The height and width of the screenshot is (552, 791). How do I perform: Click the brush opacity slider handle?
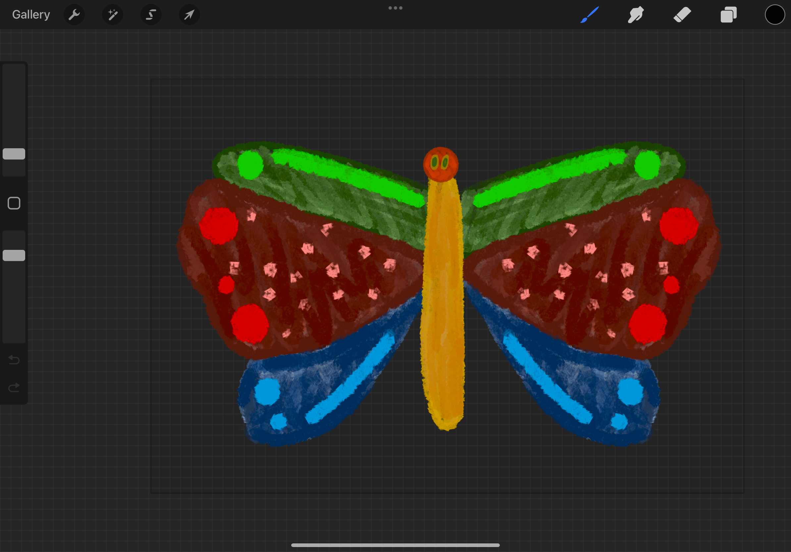(x=14, y=255)
